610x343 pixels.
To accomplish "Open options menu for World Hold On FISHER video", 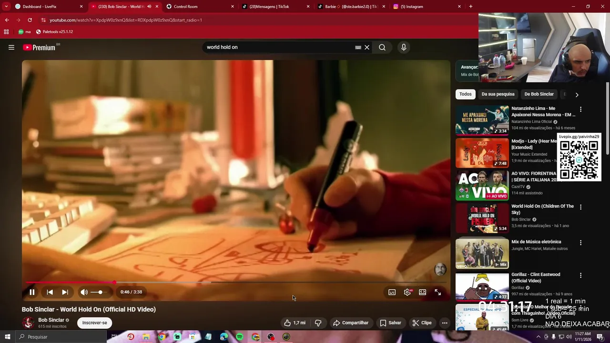I will pos(580,207).
